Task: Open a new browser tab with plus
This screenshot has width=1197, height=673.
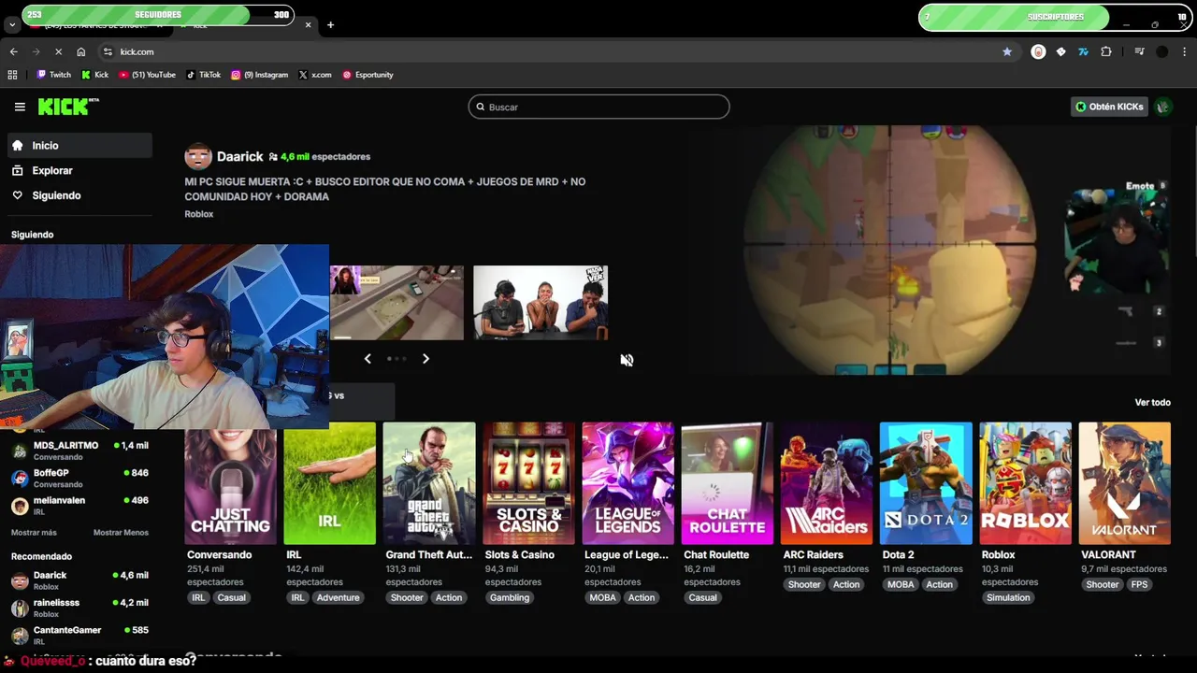Action: point(330,25)
